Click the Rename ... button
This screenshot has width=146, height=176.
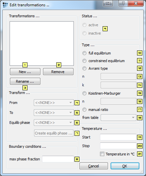[25, 81]
